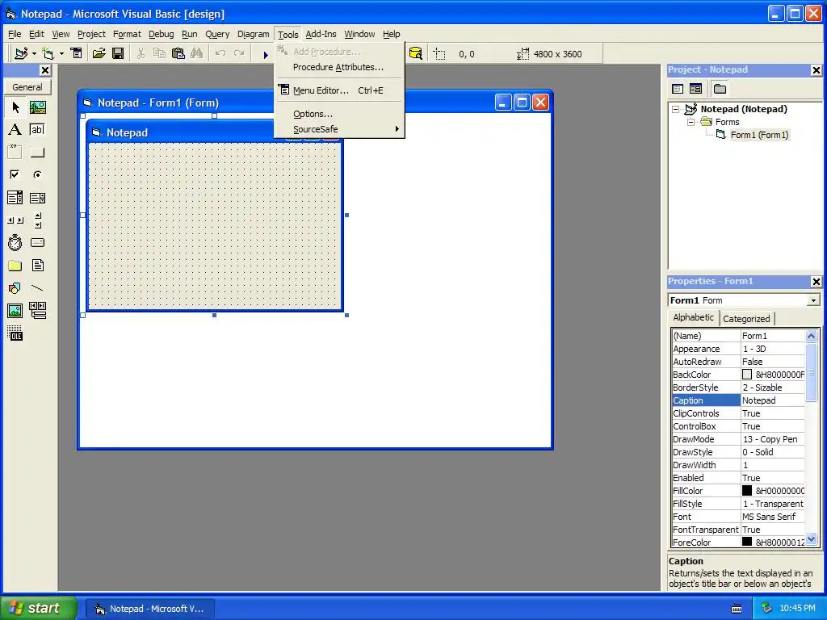Viewport: 827px width, 620px height.
Task: Select the Timer control tool
Action: coord(15,242)
